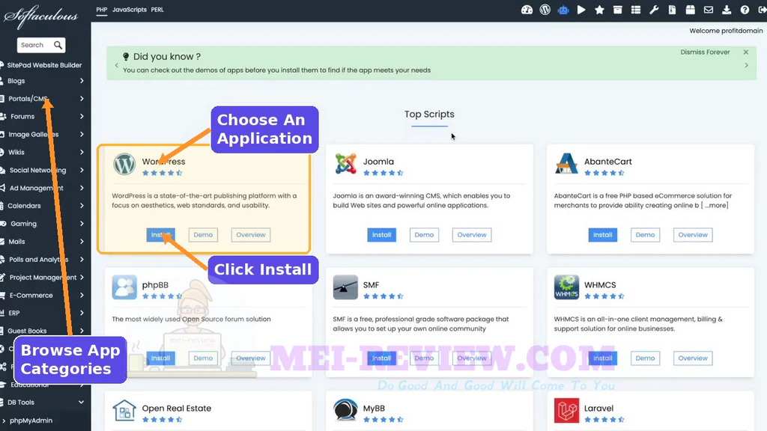Expand the E-Commerce category chevron

pos(82,295)
